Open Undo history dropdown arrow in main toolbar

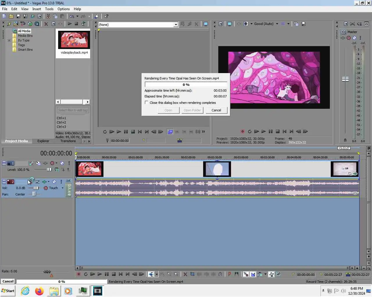[x=77, y=16]
